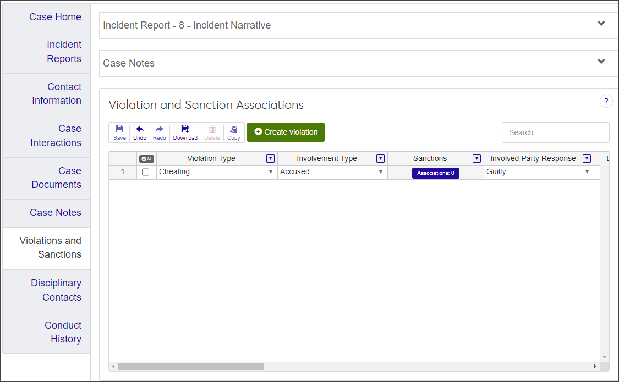The width and height of the screenshot is (619, 382).
Task: Open the Cheating violation type dropdown
Action: 271,172
